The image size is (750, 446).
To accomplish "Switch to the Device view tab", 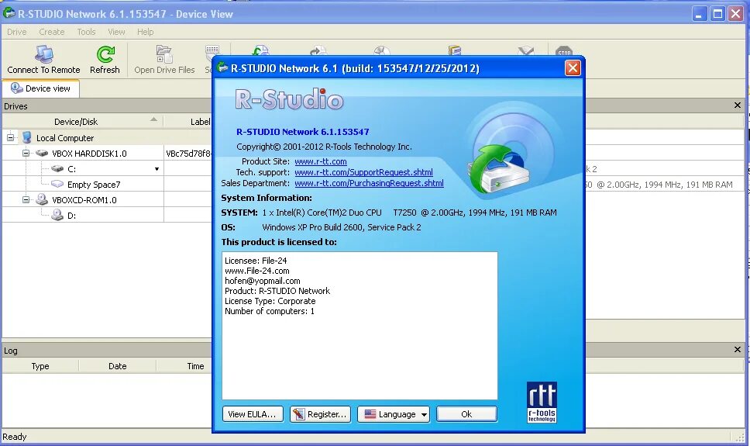I will [x=40, y=88].
